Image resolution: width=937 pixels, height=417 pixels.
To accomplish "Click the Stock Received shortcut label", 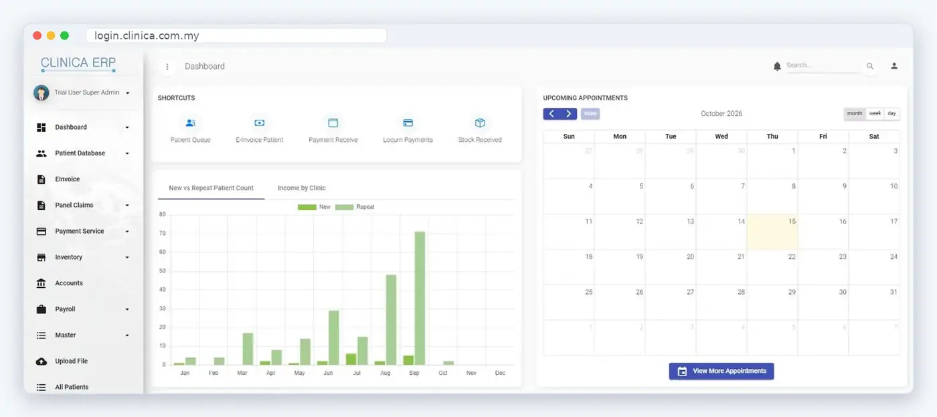I will pos(480,140).
